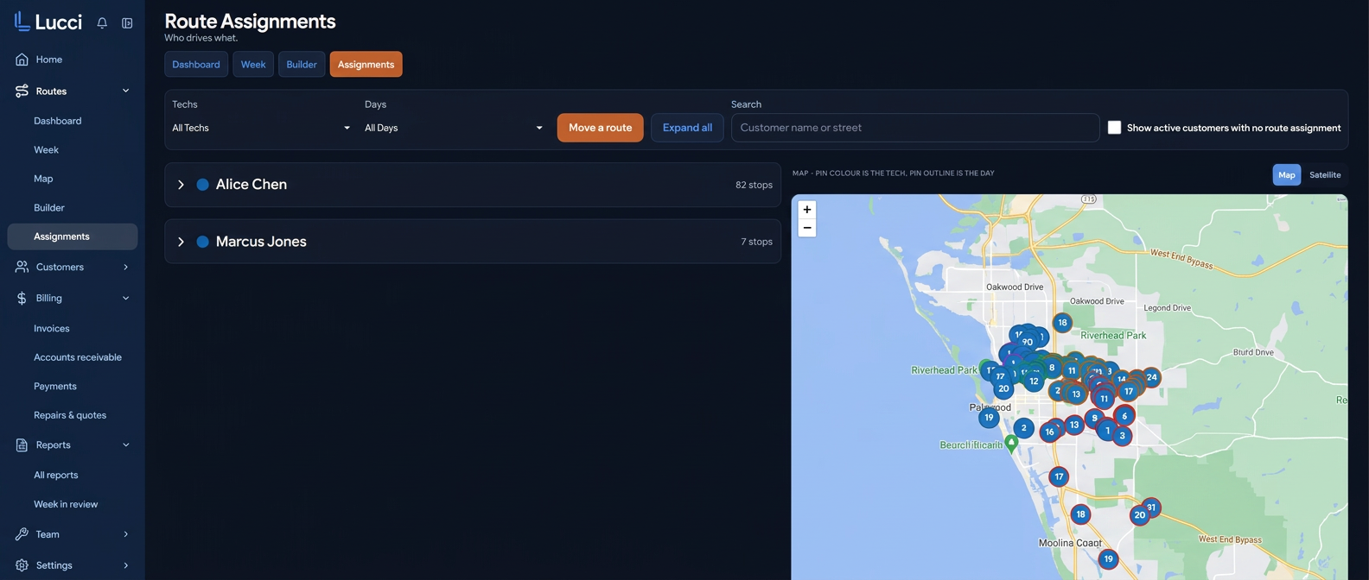This screenshot has width=1369, height=580.
Task: Expand the Customers sidebar section
Action: pos(126,267)
